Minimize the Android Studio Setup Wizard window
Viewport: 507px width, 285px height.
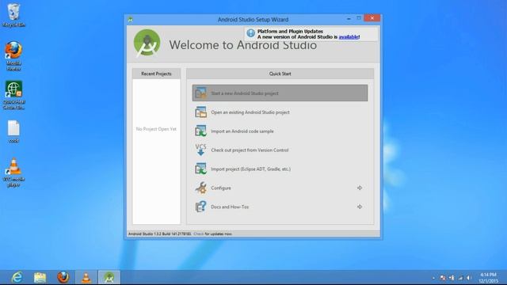(x=349, y=19)
